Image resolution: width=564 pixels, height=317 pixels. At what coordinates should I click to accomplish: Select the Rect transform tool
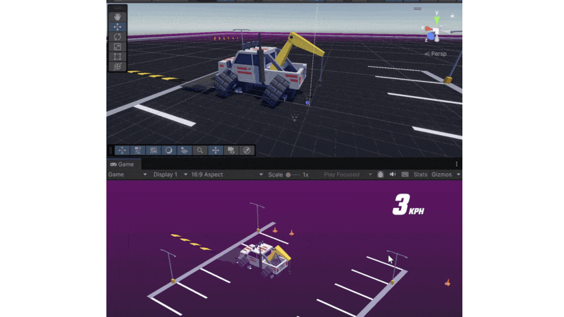tap(117, 57)
